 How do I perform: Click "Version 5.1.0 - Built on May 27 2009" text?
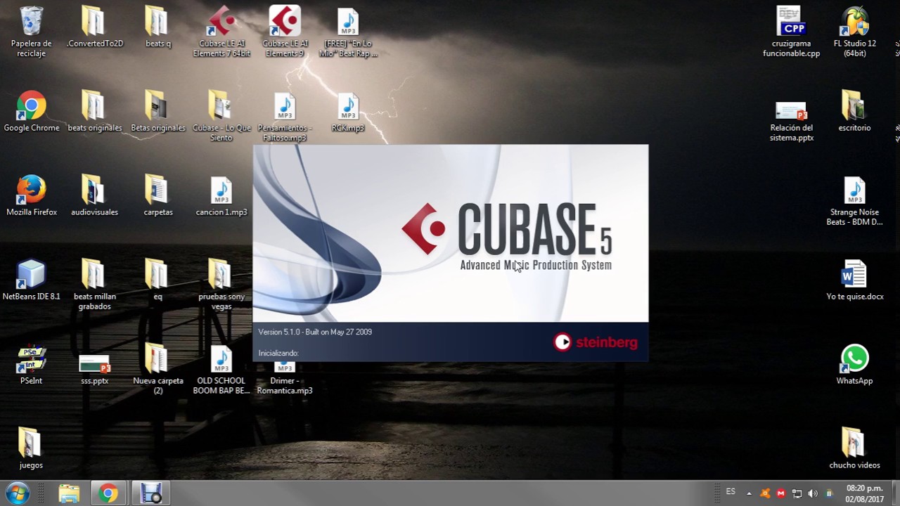(x=315, y=332)
